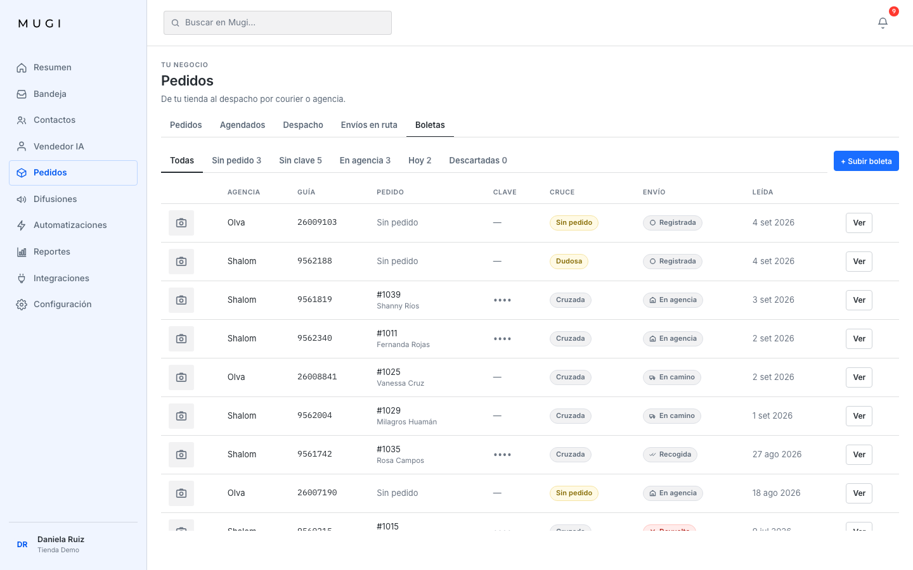Click Ver for order #1025

[x=859, y=377]
